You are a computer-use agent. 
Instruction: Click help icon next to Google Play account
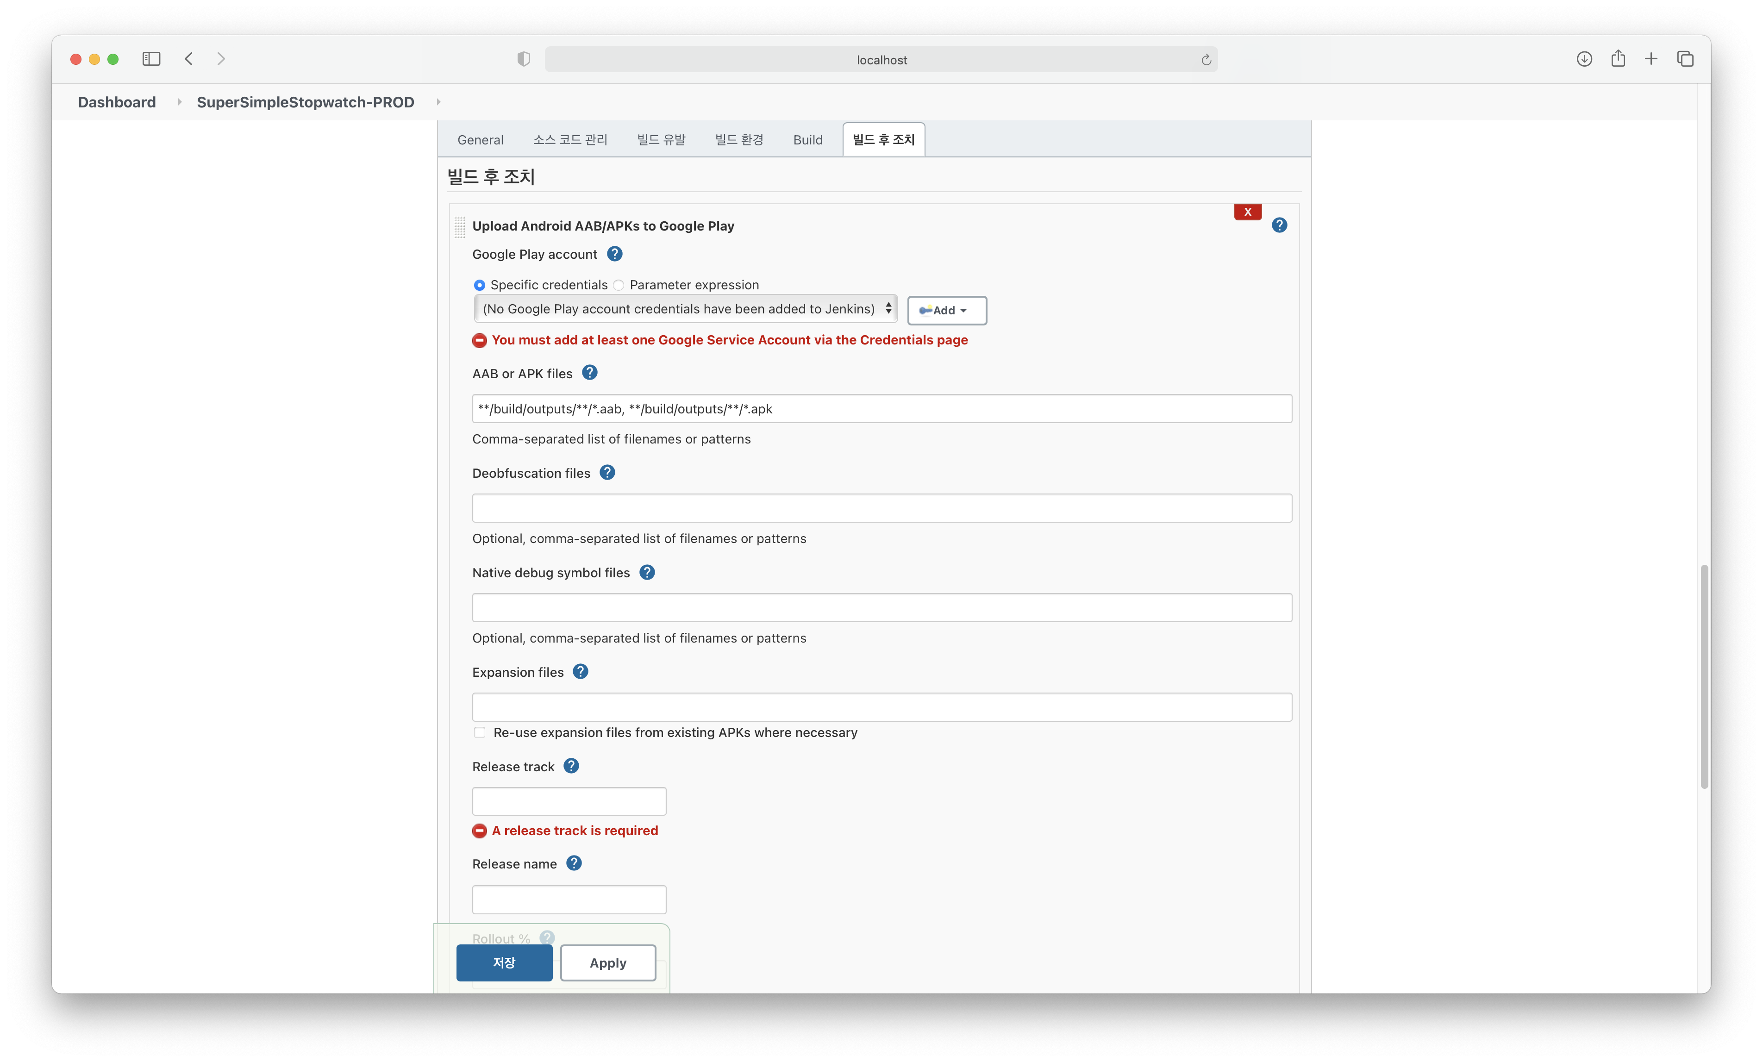click(614, 254)
